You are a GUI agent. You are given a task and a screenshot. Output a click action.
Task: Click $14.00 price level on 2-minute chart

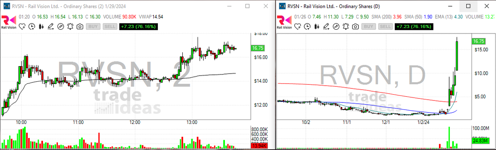coord(261,81)
